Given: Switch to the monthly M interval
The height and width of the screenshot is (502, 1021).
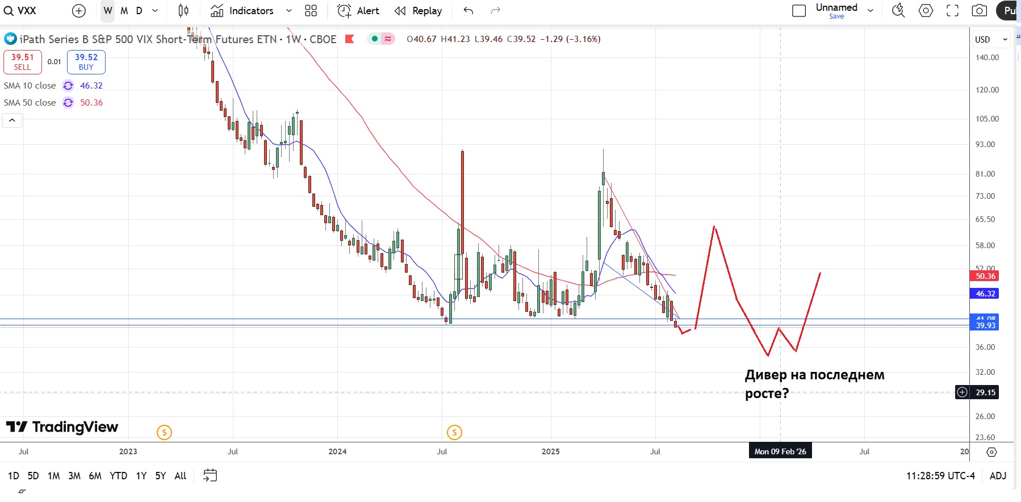Looking at the screenshot, I should coord(124,11).
